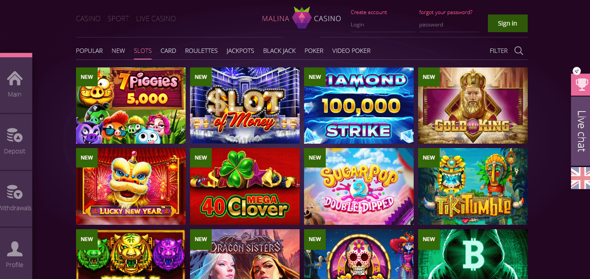This screenshot has width=590, height=279.
Task: Select the UK flag language icon
Action: [x=580, y=178]
